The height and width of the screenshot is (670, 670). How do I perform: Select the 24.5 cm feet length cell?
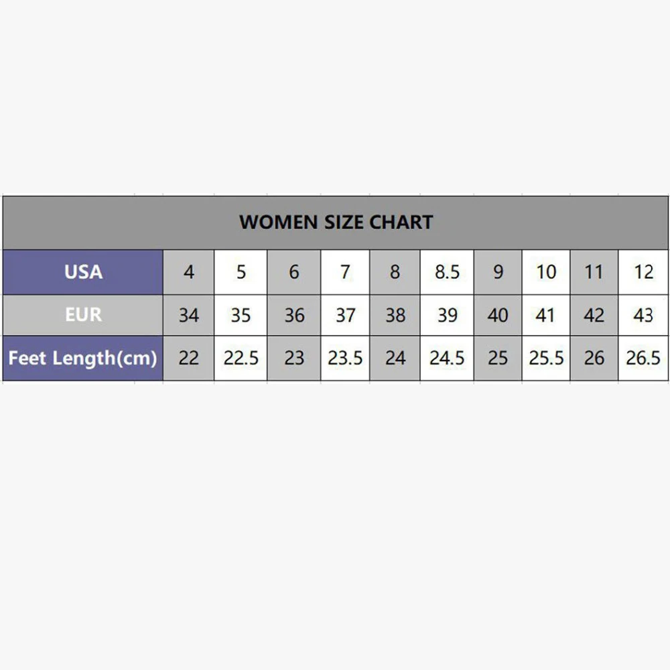[447, 358]
